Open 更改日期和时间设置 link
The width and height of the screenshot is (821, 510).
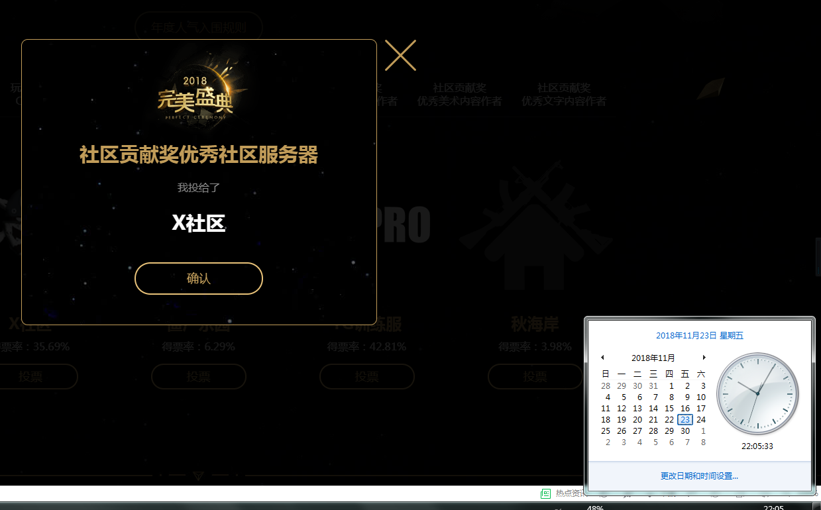699,476
